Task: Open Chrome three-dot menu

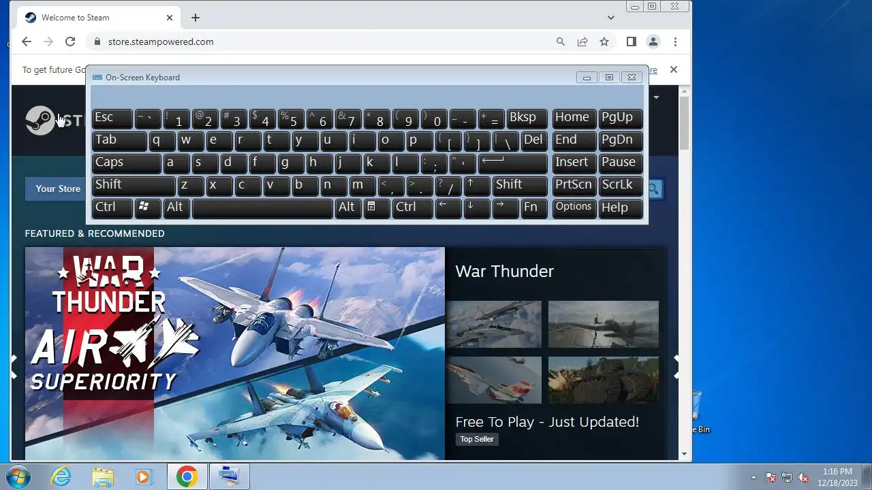Action: tap(675, 42)
